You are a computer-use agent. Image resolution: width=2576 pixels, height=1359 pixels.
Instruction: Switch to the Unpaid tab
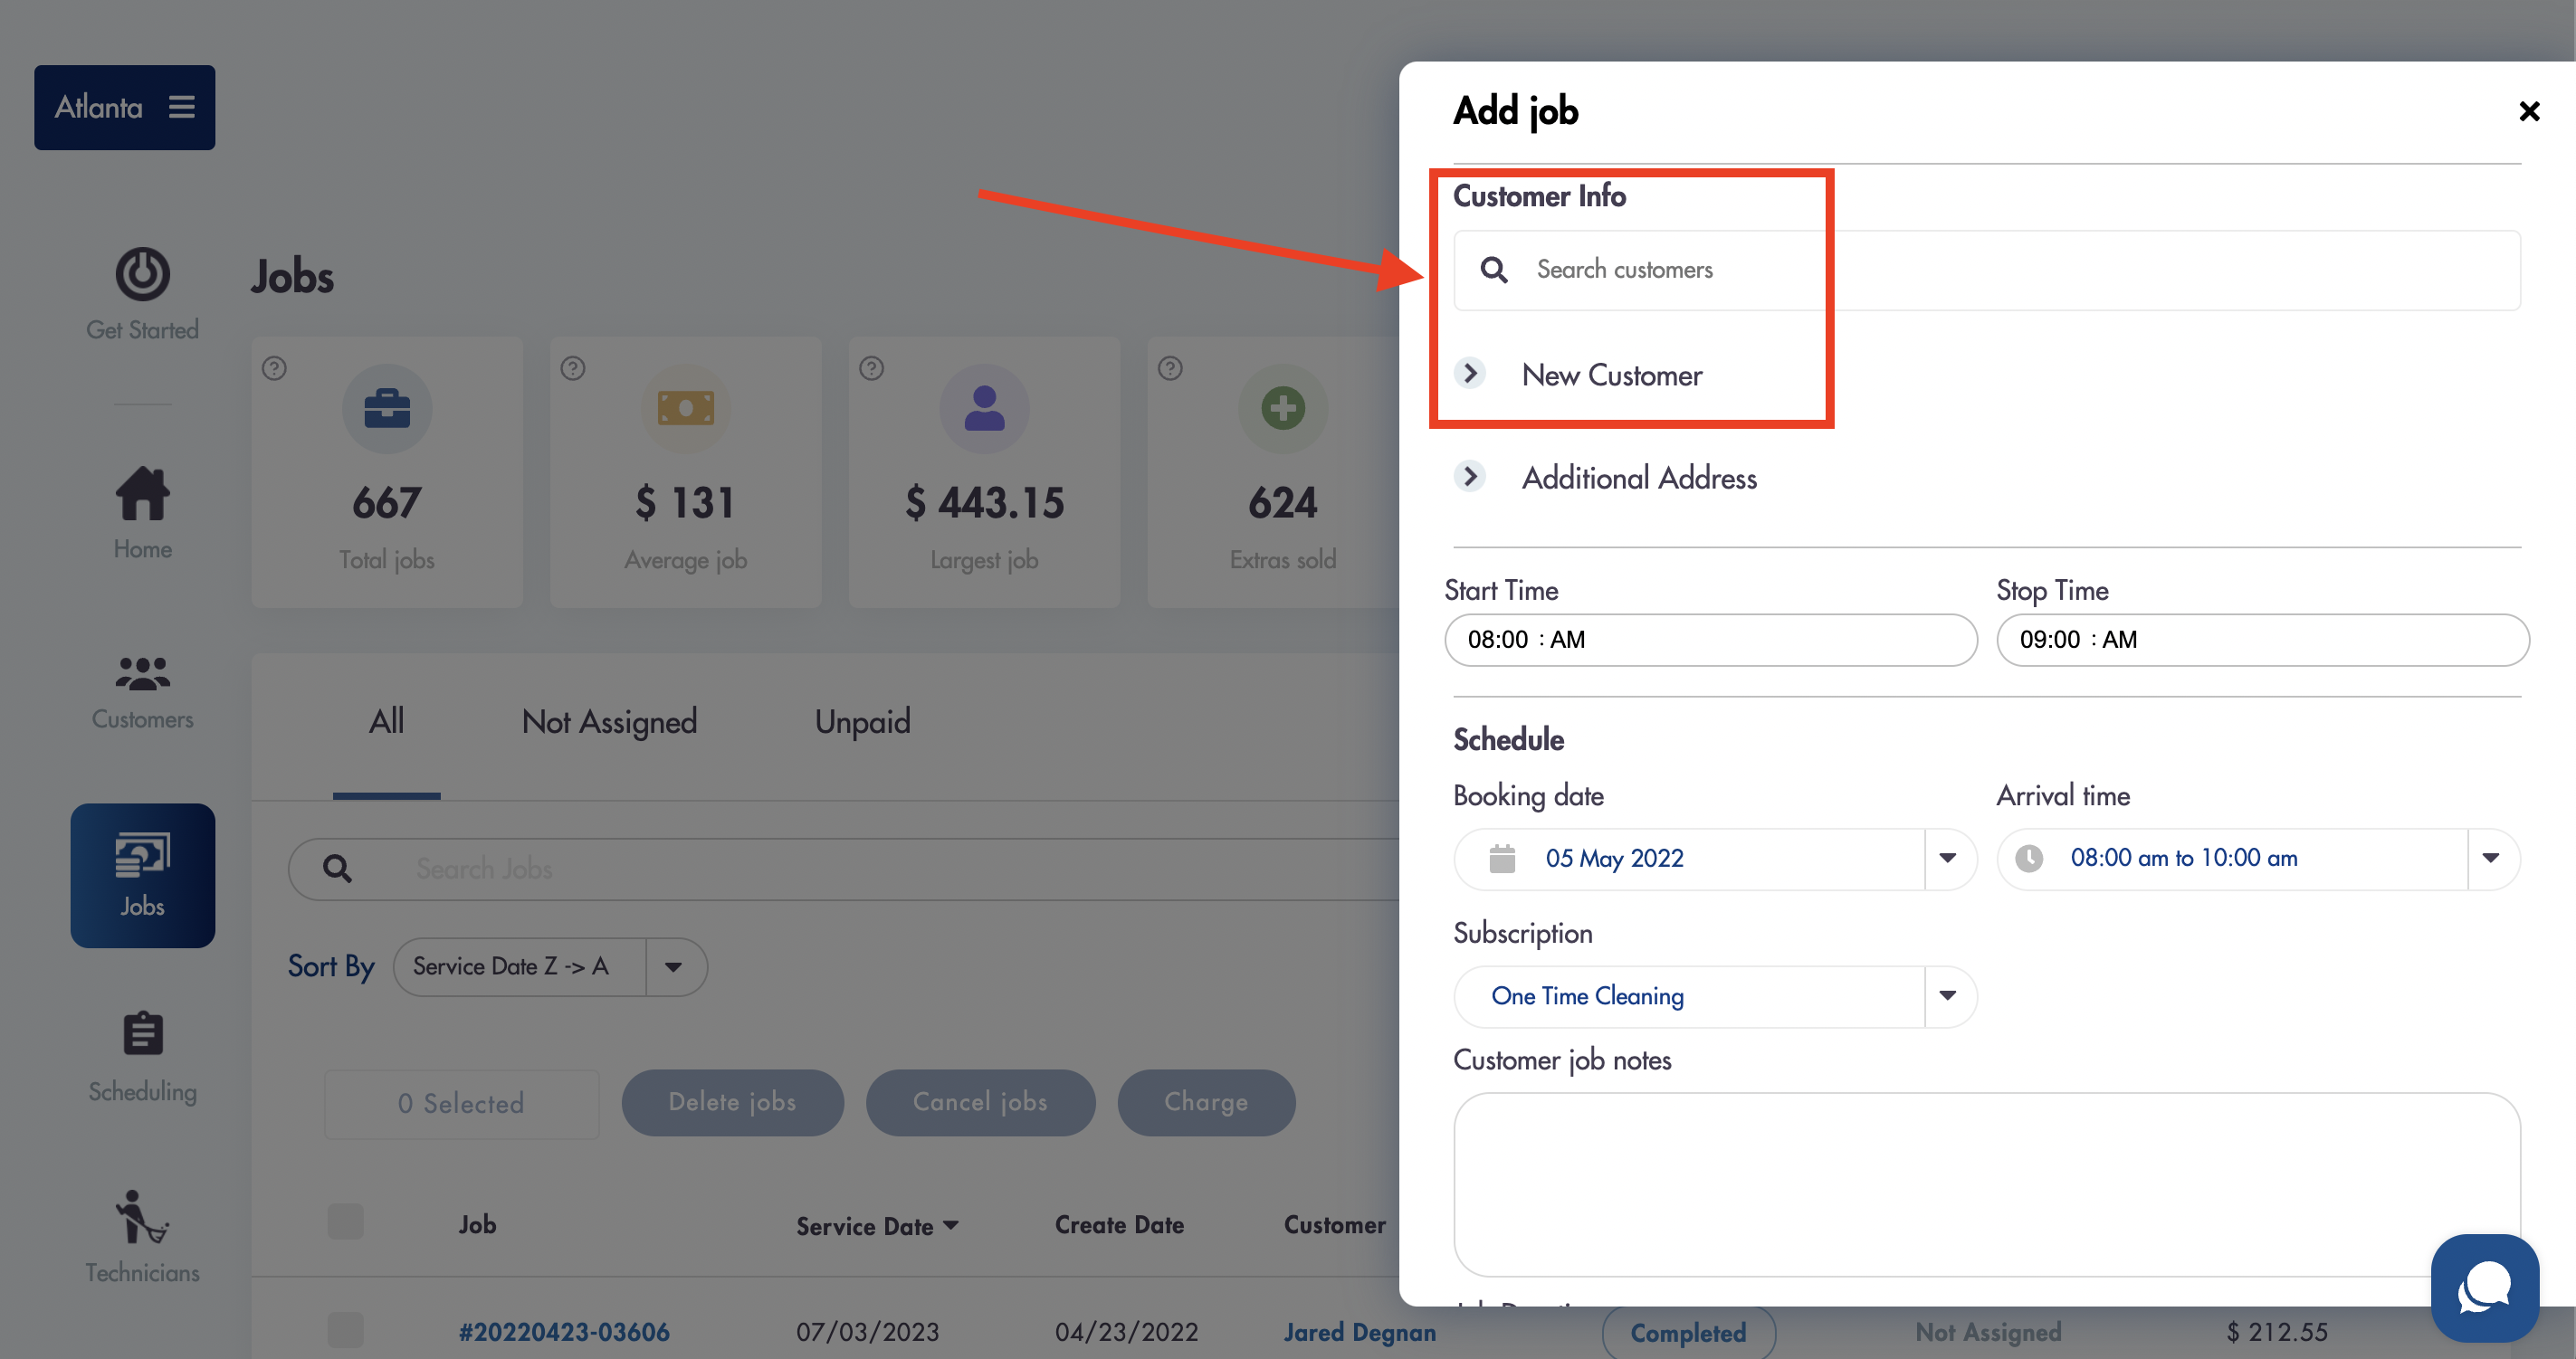coord(862,721)
